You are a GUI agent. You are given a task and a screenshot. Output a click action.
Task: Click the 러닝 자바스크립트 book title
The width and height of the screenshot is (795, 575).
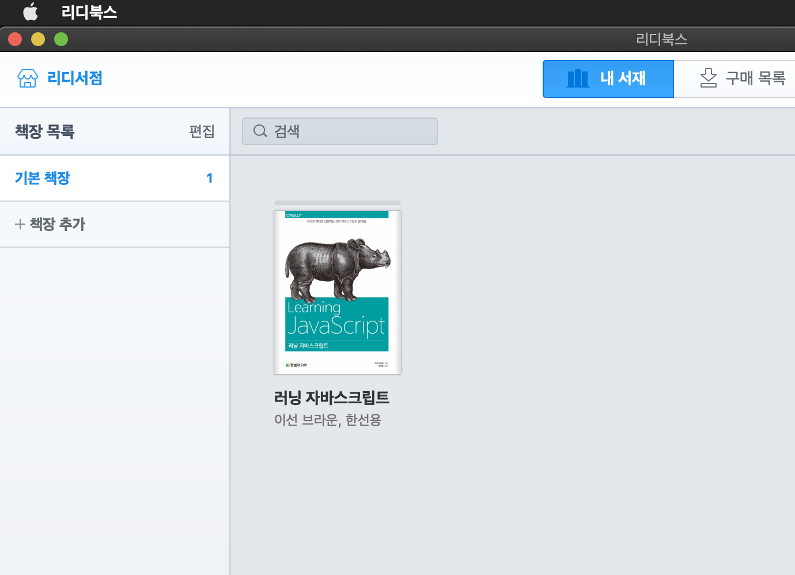tap(332, 398)
